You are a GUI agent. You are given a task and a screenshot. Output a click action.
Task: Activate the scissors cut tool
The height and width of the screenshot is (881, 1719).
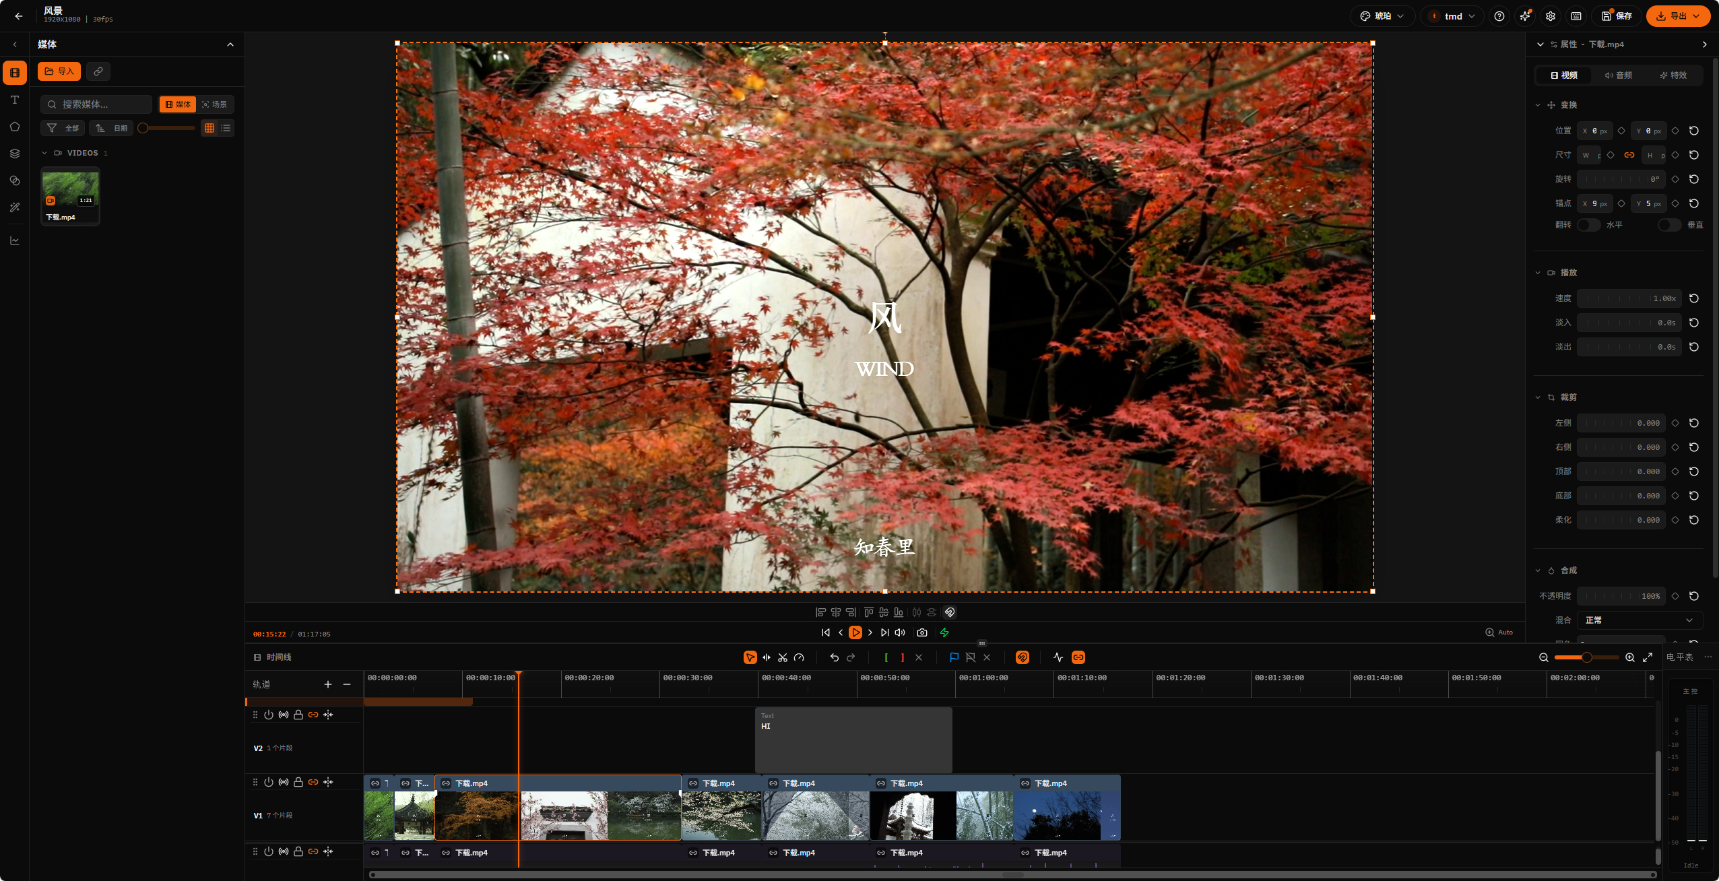(783, 657)
